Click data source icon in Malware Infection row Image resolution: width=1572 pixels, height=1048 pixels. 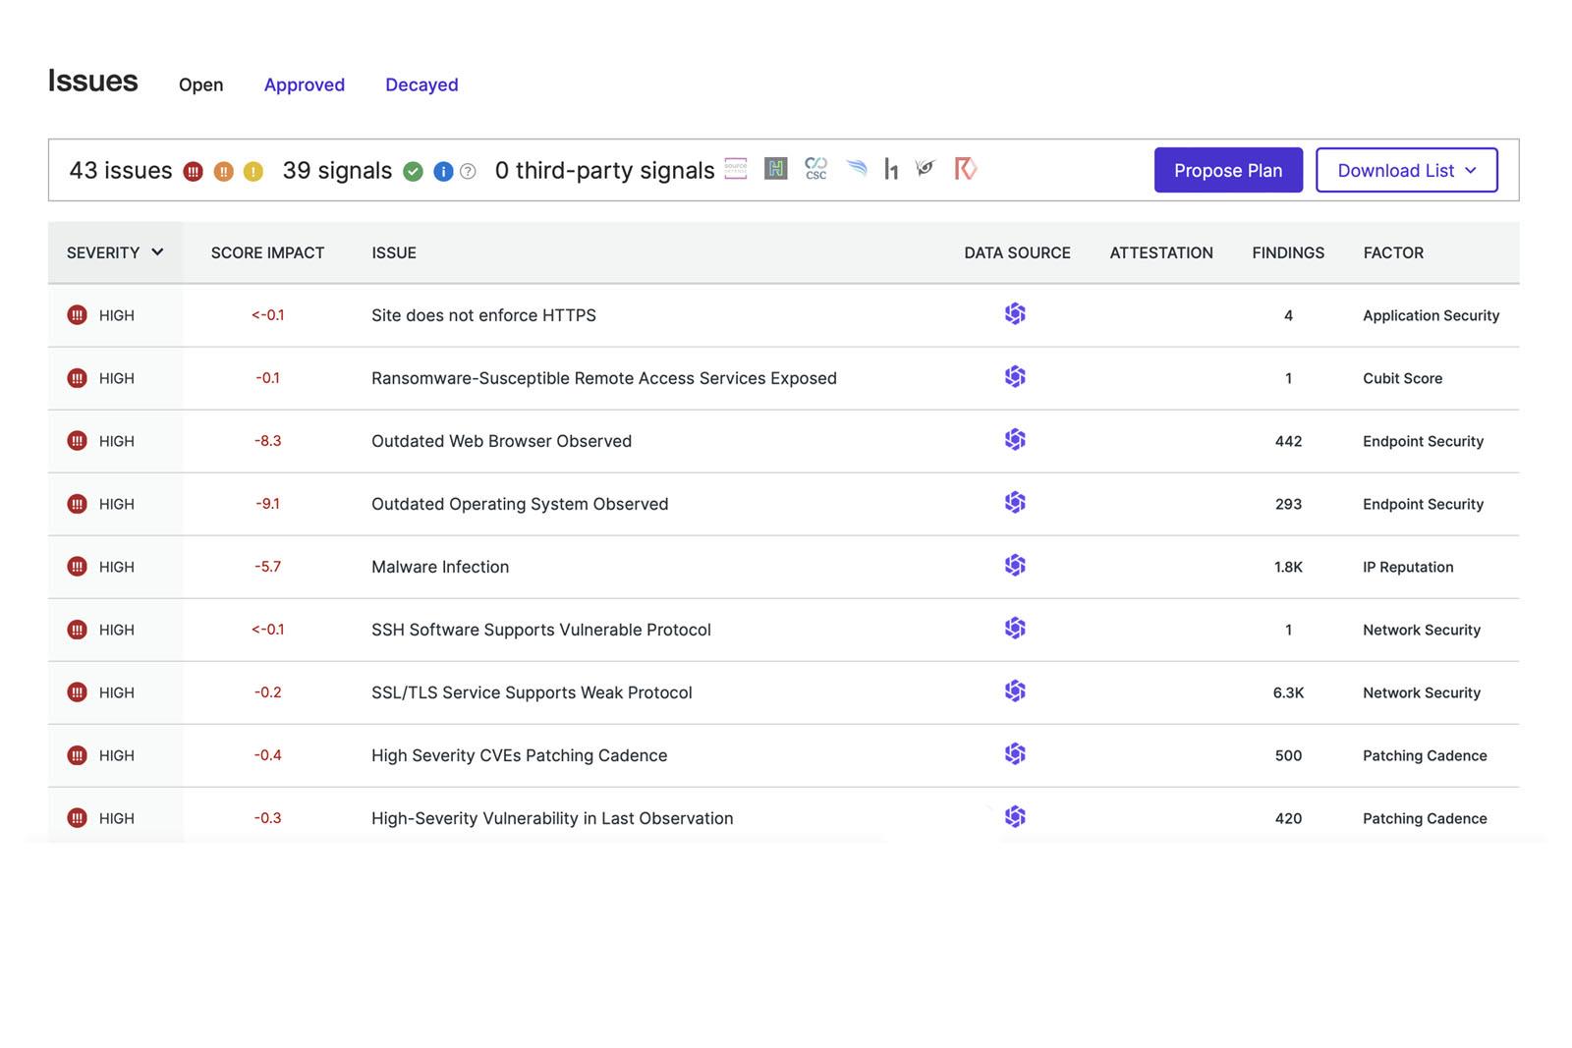[x=1015, y=566]
